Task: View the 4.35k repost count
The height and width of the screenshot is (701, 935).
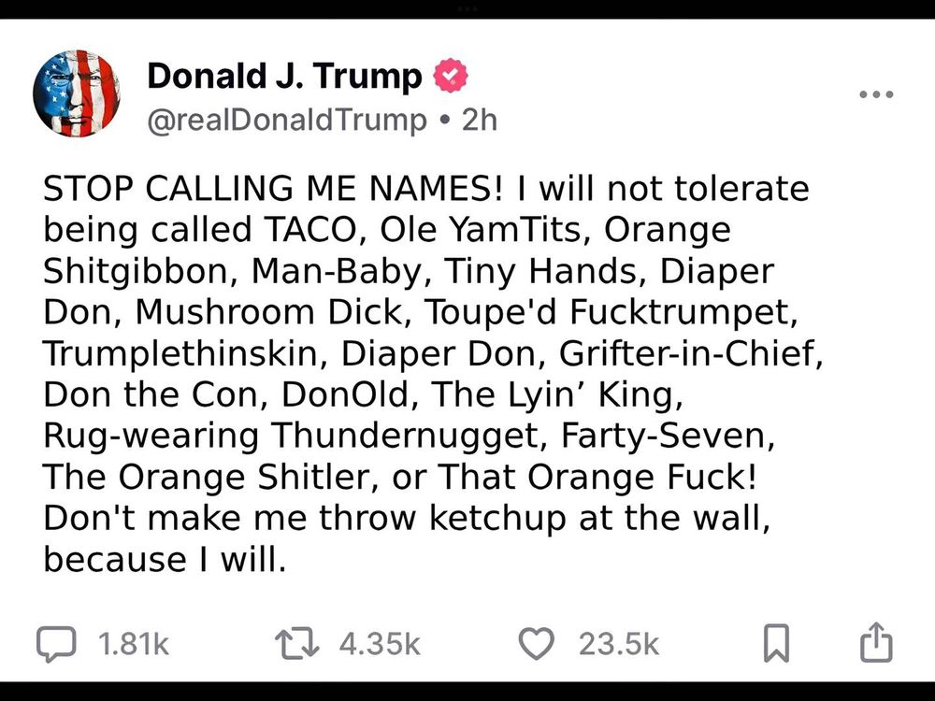Action: [x=380, y=644]
